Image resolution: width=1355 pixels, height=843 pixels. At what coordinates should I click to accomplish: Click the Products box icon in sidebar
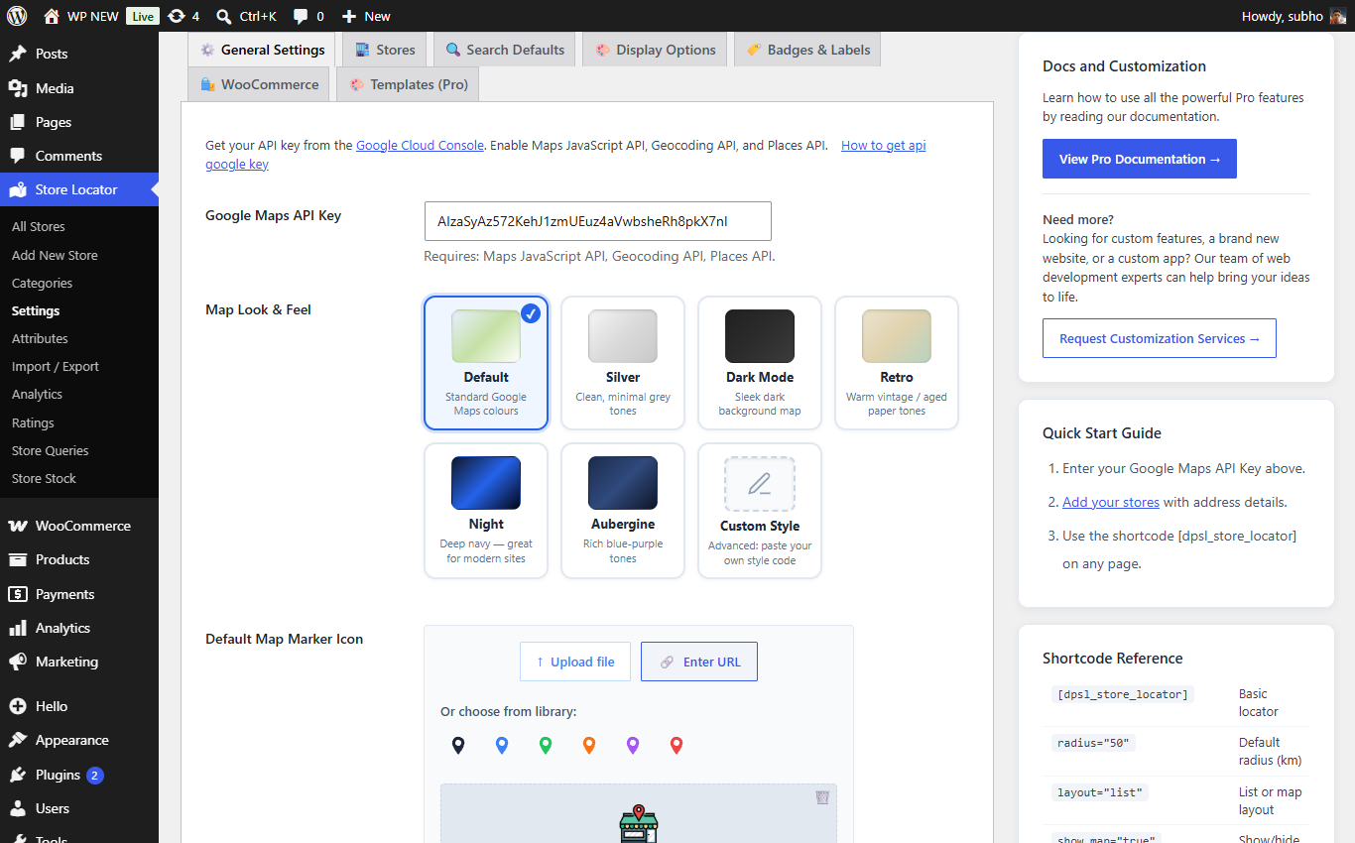tap(18, 559)
